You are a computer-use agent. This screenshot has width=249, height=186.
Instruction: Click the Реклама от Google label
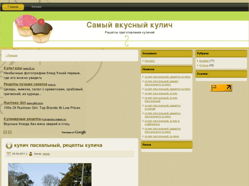click(74, 132)
